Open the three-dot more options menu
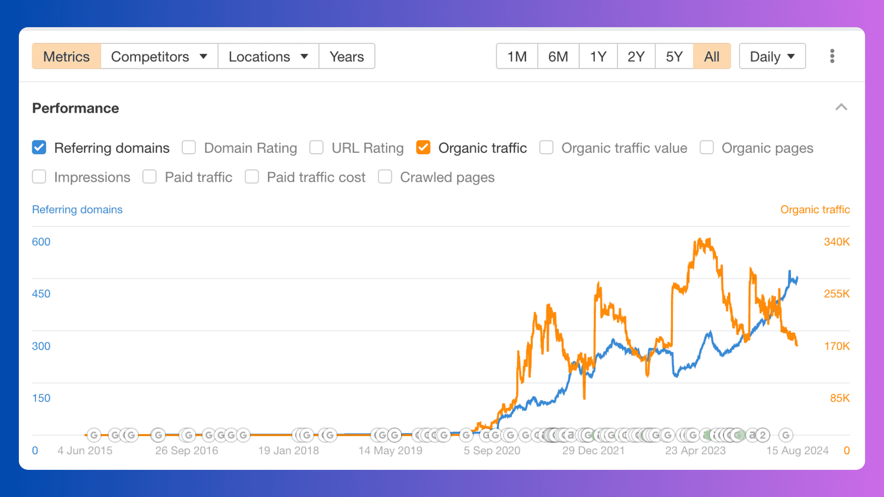The image size is (884, 497). (x=832, y=56)
